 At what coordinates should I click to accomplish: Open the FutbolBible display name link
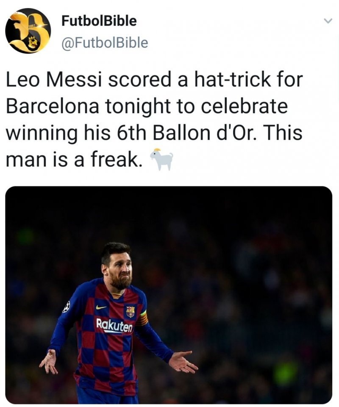click(99, 21)
